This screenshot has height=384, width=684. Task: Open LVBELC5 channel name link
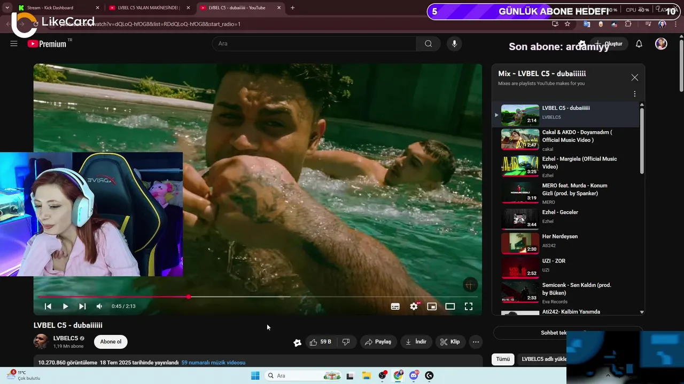65,338
